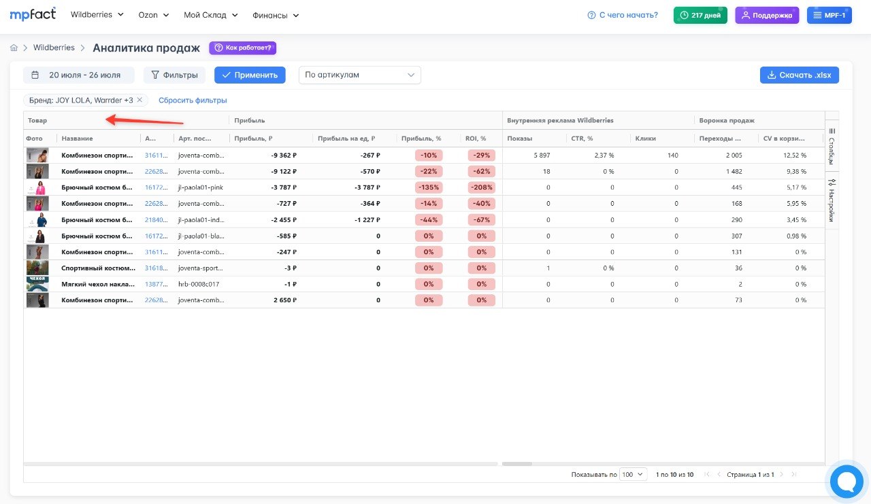Open the Столбцы side panel
This screenshot has height=504, width=871.
(832, 146)
